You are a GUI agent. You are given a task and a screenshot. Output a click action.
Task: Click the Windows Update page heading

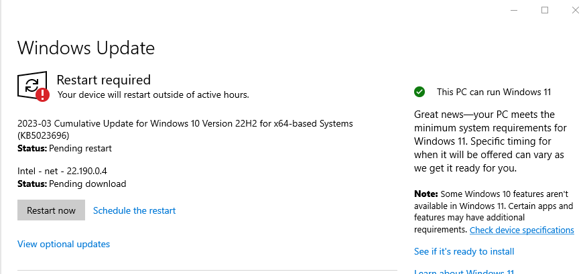[x=86, y=48]
